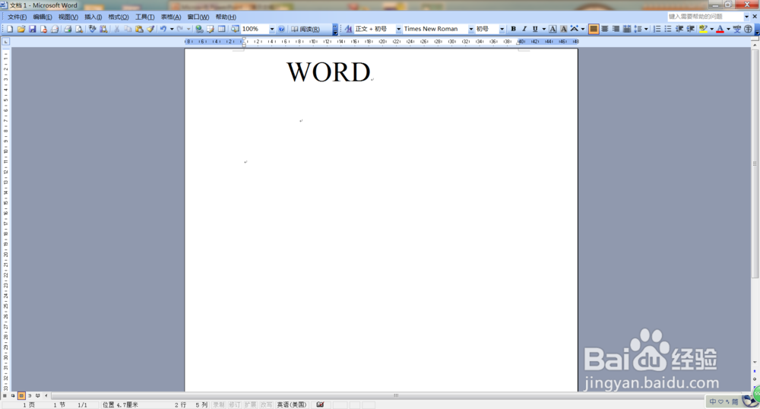
Task: Open the 格式(O) menu
Action: tap(119, 17)
